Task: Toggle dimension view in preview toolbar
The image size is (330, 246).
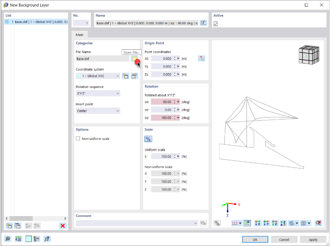Action: (247, 223)
